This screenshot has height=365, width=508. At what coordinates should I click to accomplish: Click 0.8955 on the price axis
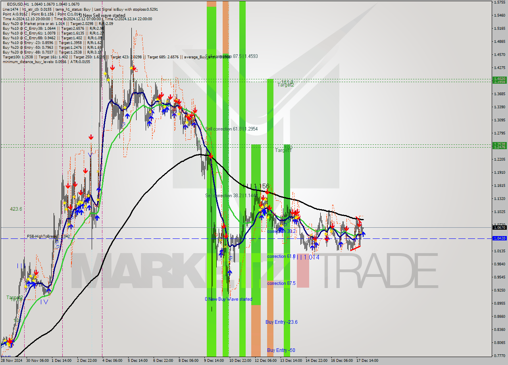(x=499, y=304)
